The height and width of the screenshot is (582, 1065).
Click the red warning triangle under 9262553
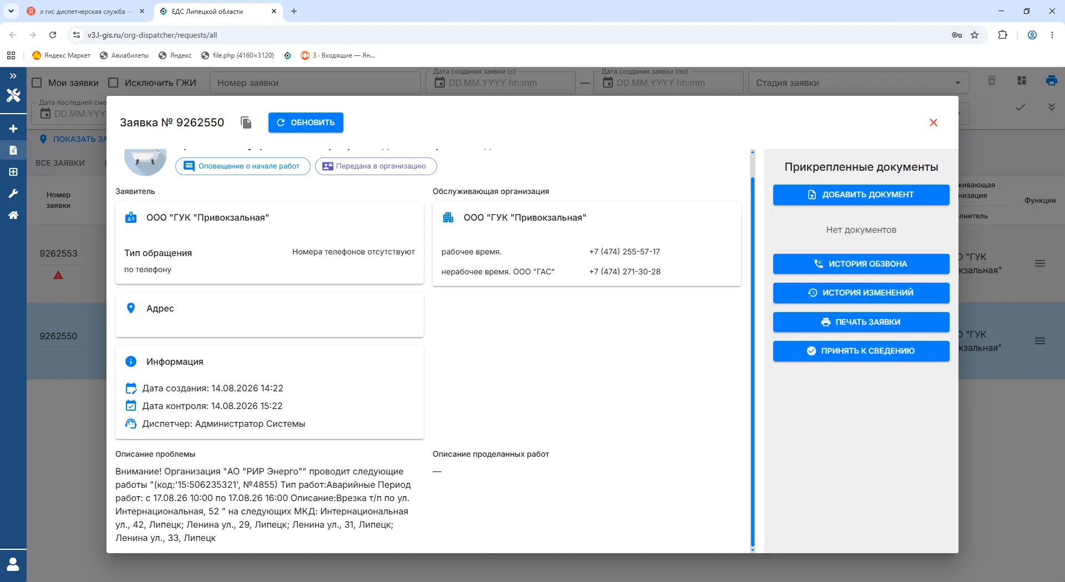pyautogui.click(x=58, y=275)
